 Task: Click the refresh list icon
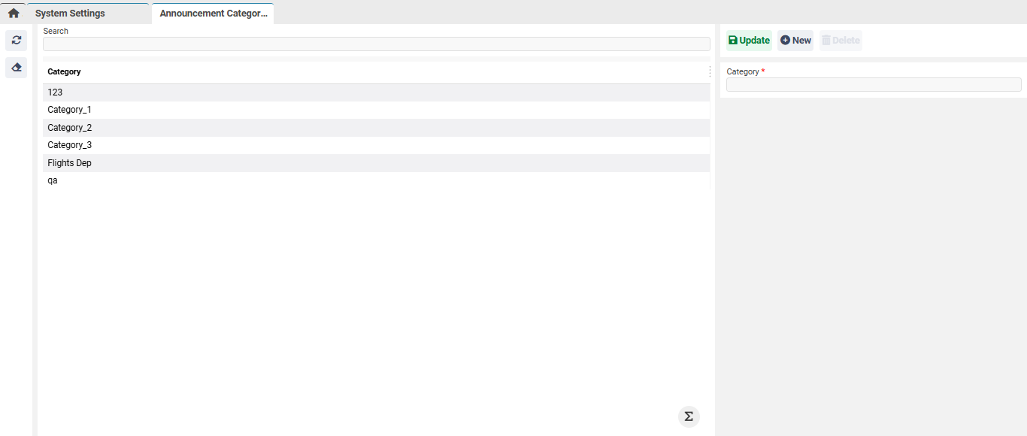click(17, 41)
